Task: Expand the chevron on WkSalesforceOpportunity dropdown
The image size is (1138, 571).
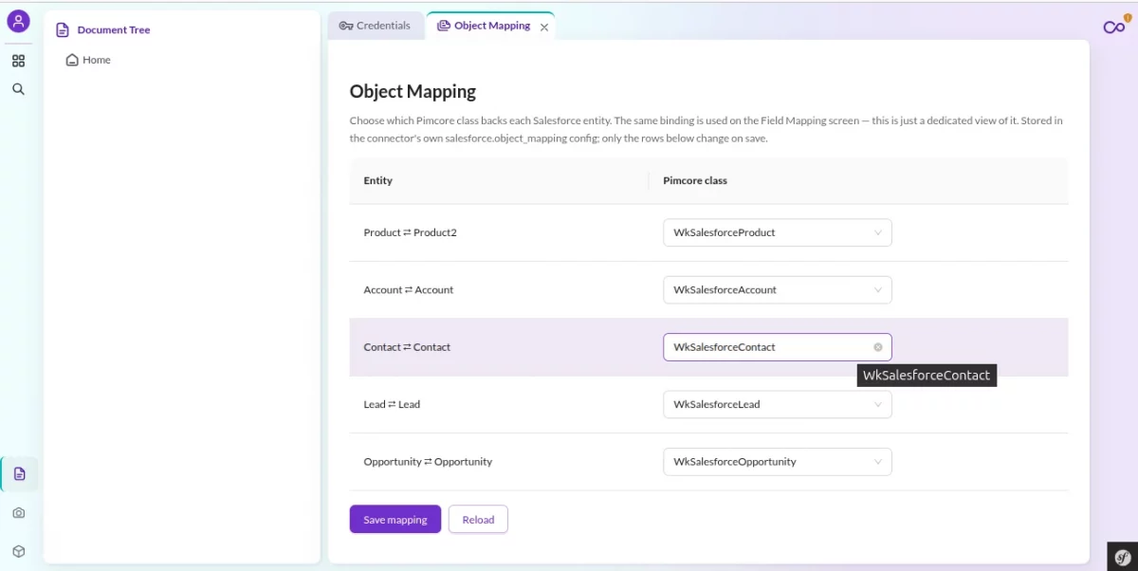Action: (x=878, y=462)
